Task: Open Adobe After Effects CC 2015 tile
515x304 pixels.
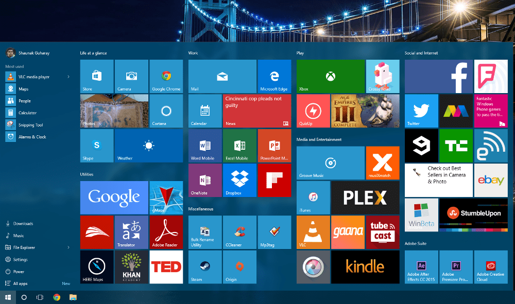Action: coord(421,267)
